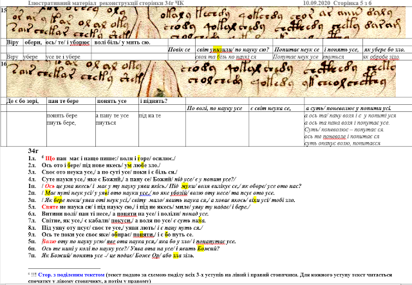The height and width of the screenshot is (285, 412).
Task: Click the grey line 'ось те поневоле і попитає ся'
Action: coord(342,136)
